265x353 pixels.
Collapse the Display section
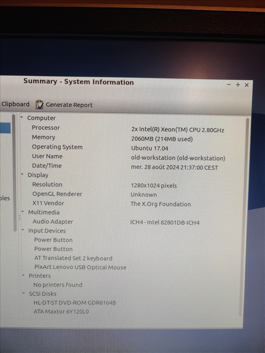23,175
